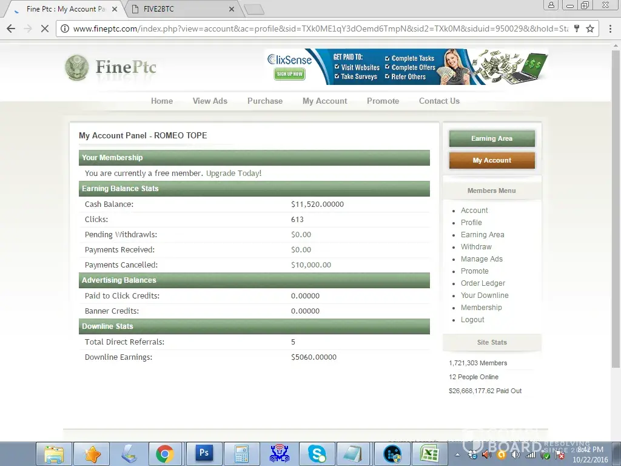This screenshot has height=466, width=621.
Task: Open a new browser tab
Action: 254,10
